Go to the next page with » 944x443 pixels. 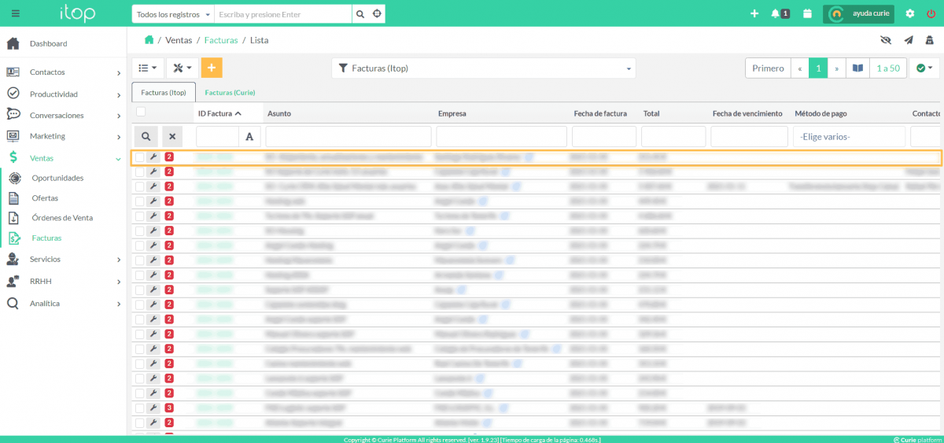click(x=838, y=68)
